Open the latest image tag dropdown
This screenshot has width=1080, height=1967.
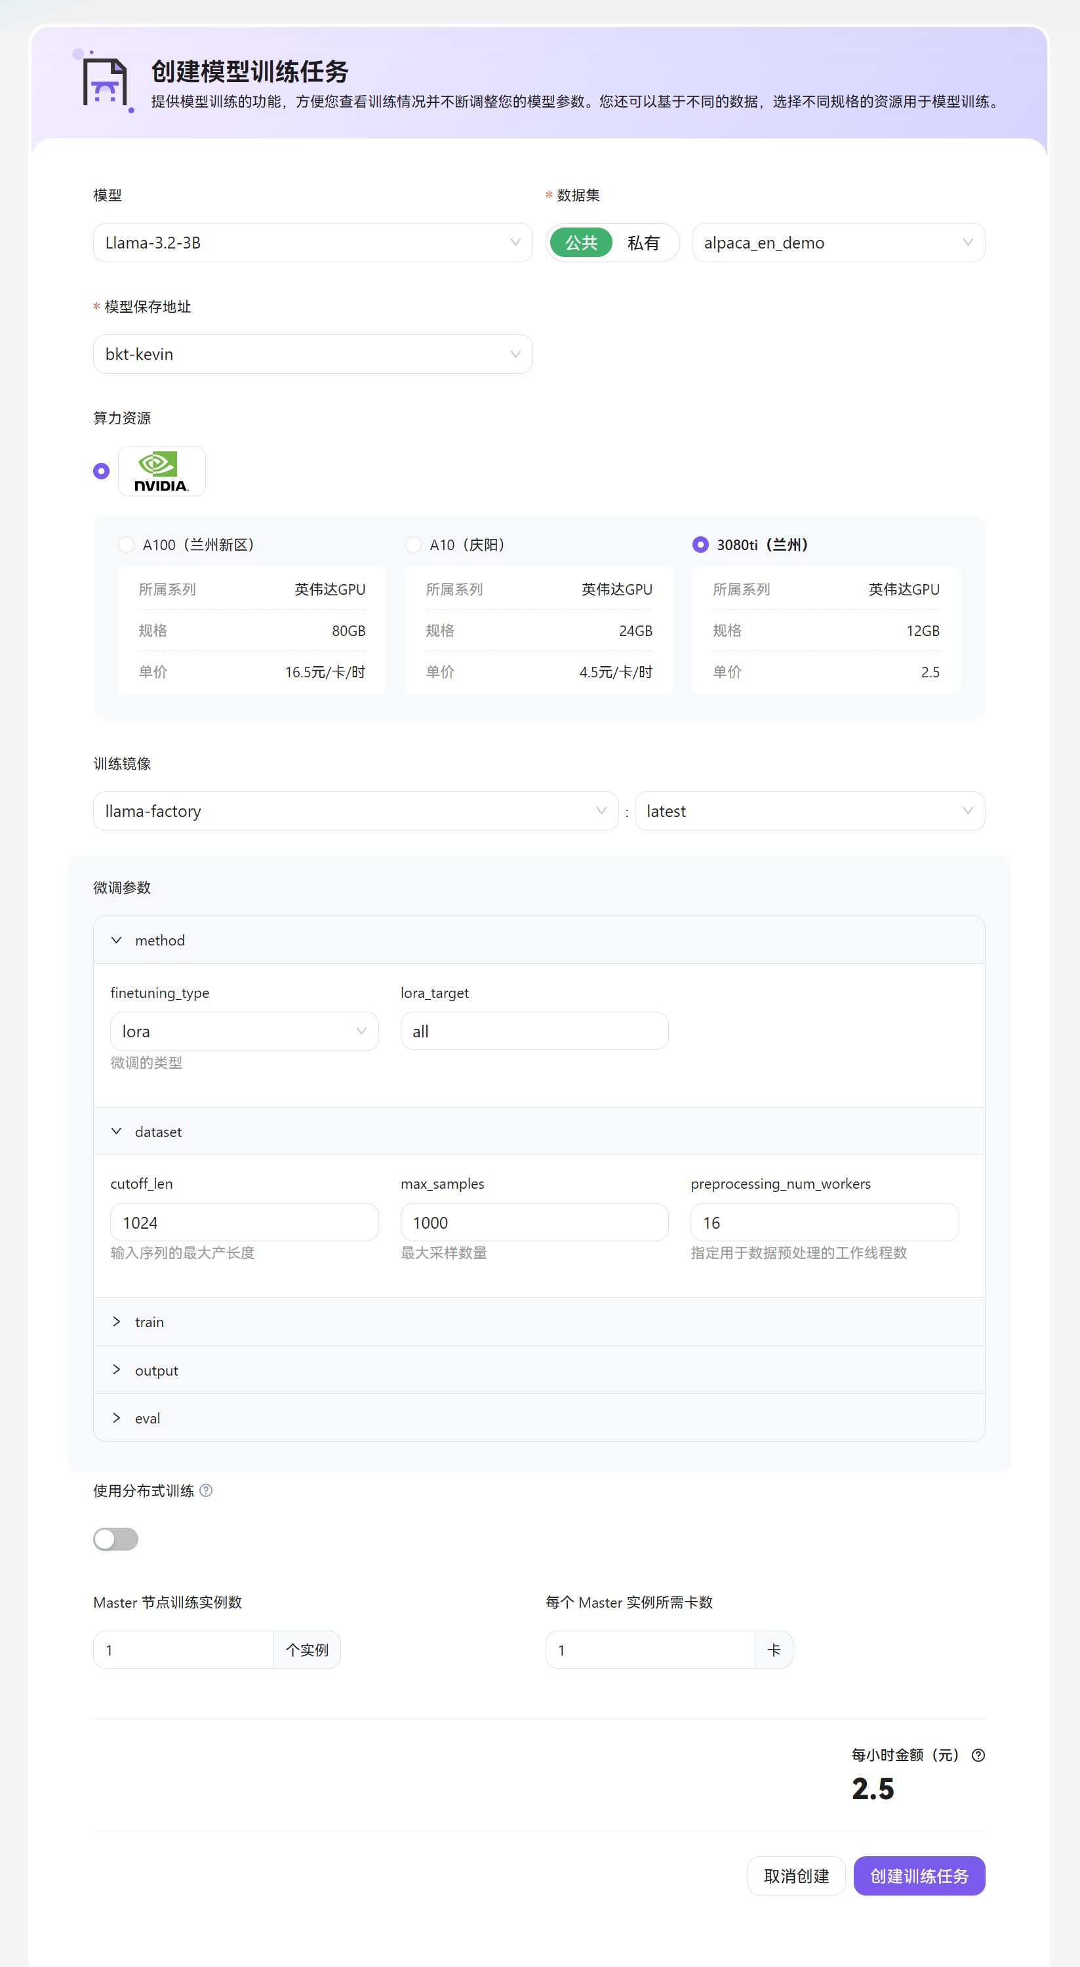click(810, 811)
